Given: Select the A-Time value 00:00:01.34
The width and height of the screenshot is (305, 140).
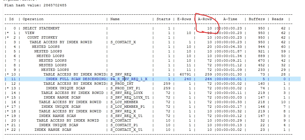Looking at the screenshot, I should [229, 56].
